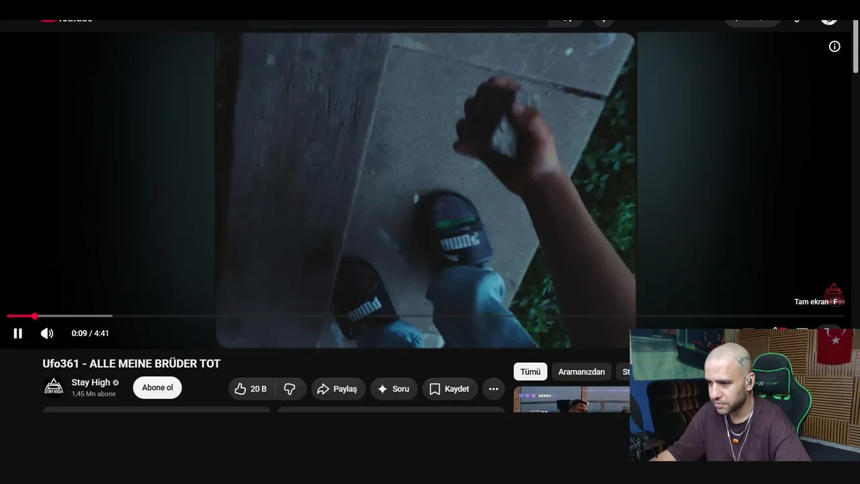Save the video with Kaydet button
This screenshot has width=860, height=484.
click(449, 389)
